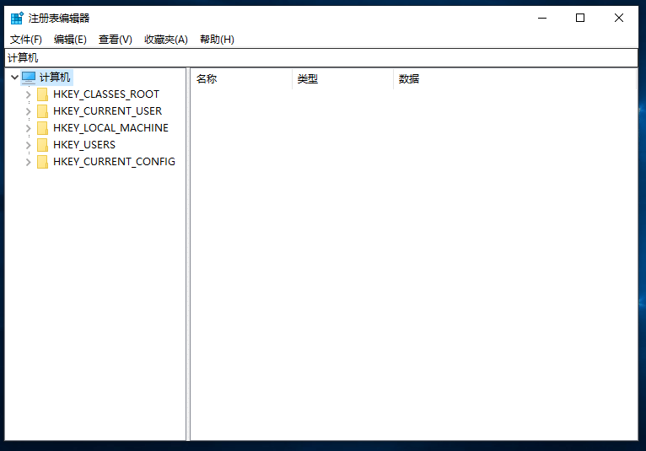This screenshot has height=451, width=646.
Task: Click the HKEY_USERS folder icon
Action: 42,145
